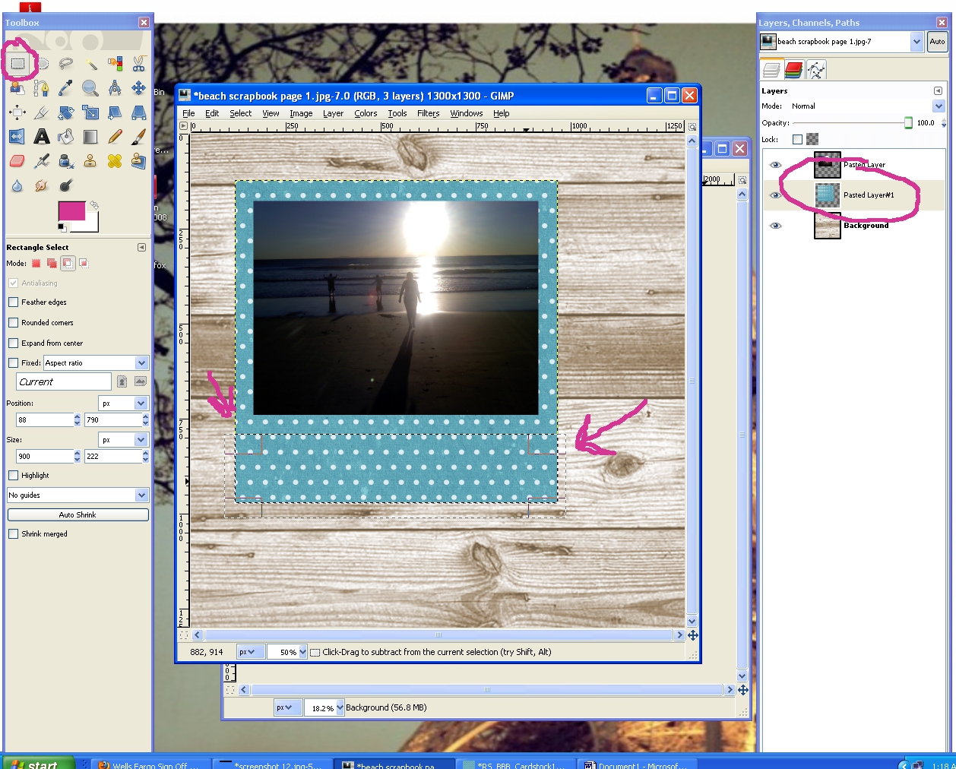Select the Text tool
956x769 pixels.
42,137
